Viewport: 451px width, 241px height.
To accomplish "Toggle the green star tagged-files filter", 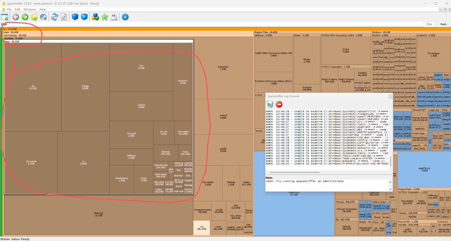I will click(x=105, y=17).
